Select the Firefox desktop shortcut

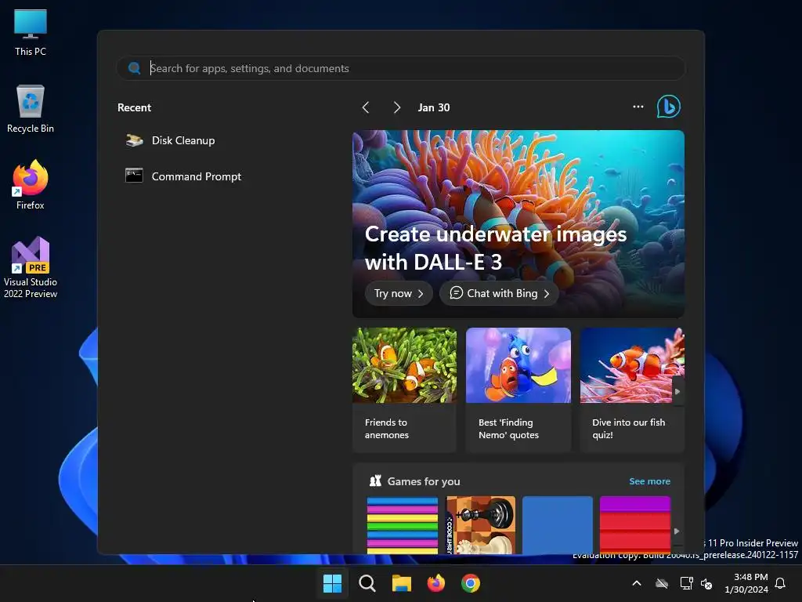click(31, 185)
